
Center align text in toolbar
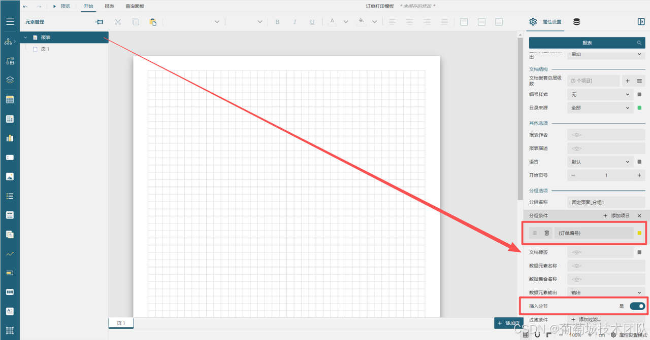click(x=409, y=22)
